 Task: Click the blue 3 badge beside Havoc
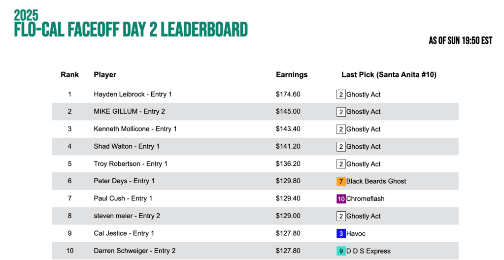pos(340,233)
